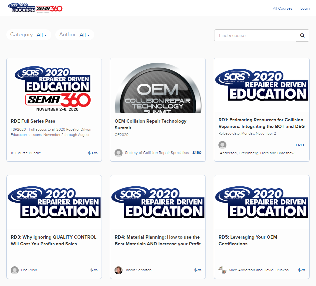This screenshot has height=286, width=316.
Task: Click the Jason Scharton author name
Action: tap(138, 270)
